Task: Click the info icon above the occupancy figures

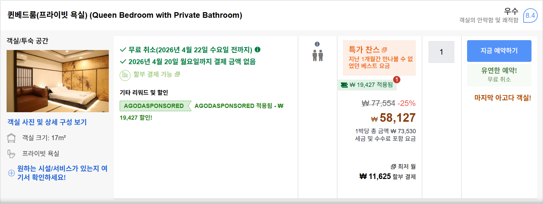Action: [317, 43]
